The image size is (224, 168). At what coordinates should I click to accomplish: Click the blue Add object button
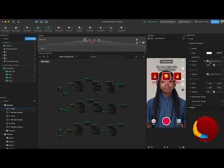[30, 39]
